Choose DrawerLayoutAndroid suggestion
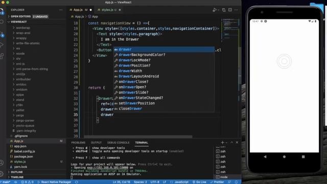This screenshot has height=184, width=327. (x=164, y=76)
